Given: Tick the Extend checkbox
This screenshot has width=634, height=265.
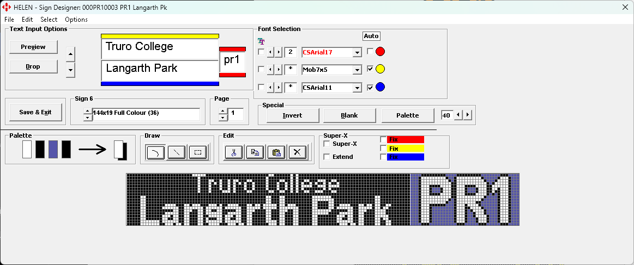Looking at the screenshot, I should (x=327, y=157).
